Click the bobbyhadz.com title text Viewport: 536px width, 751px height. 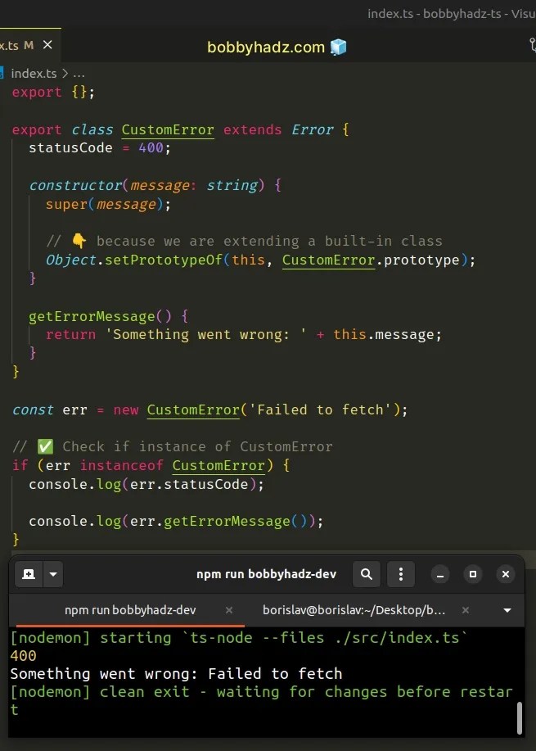(266, 48)
